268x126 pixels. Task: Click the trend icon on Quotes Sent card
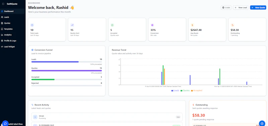[x=72, y=25]
